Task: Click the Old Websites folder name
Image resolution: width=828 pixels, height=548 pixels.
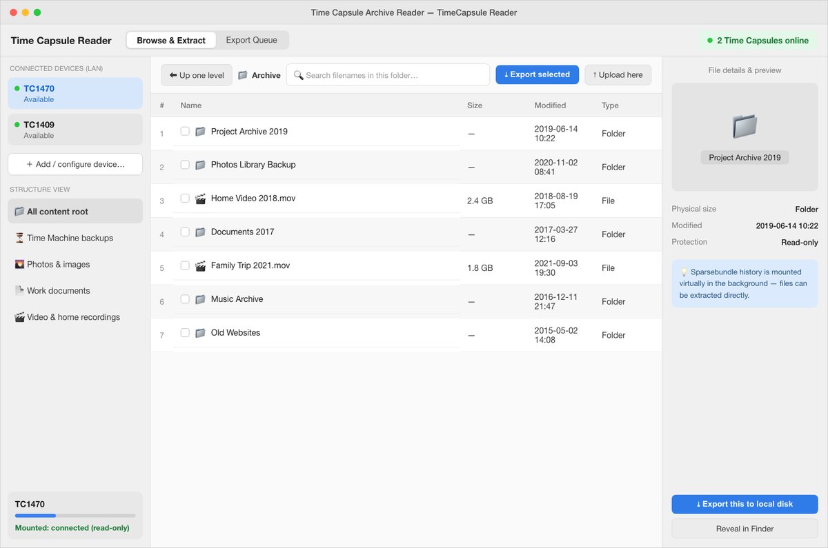Action: point(235,333)
